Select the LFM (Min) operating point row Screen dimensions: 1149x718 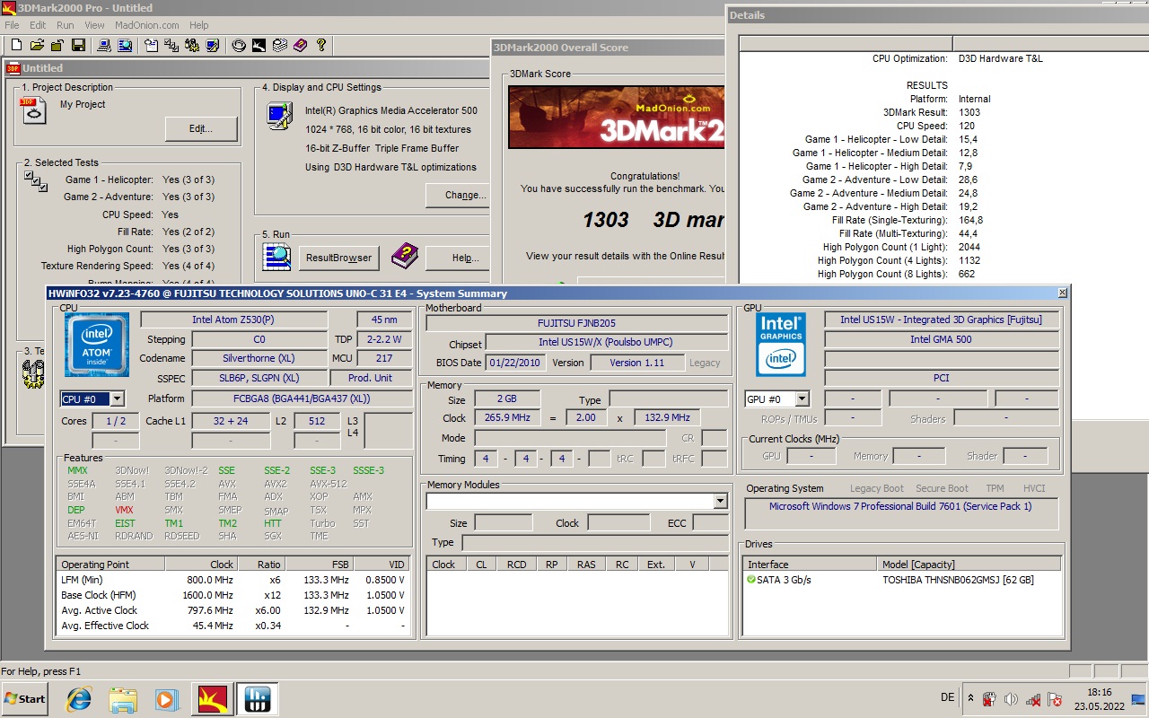232,580
